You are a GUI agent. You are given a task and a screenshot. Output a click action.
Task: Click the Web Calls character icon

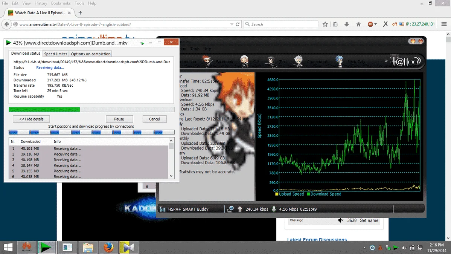click(340, 61)
